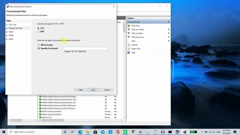Viewport: 240px width, 135px height.
Task: Select the UDP protocol radio button
Action: point(38,31)
